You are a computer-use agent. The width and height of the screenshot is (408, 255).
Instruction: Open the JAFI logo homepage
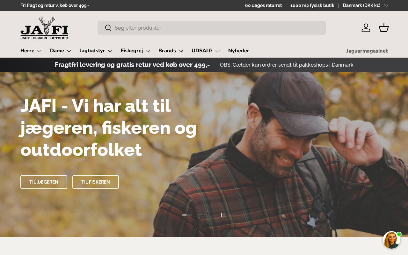pyautogui.click(x=44, y=28)
